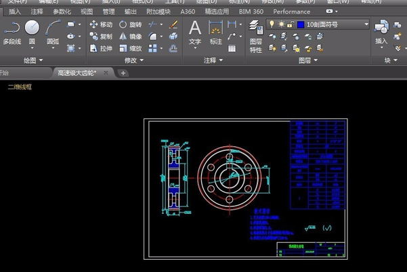Image resolution: width=407 pixels, height=272 pixels.
Task: Expand the 修改 panel
Action: pyautogui.click(x=134, y=60)
